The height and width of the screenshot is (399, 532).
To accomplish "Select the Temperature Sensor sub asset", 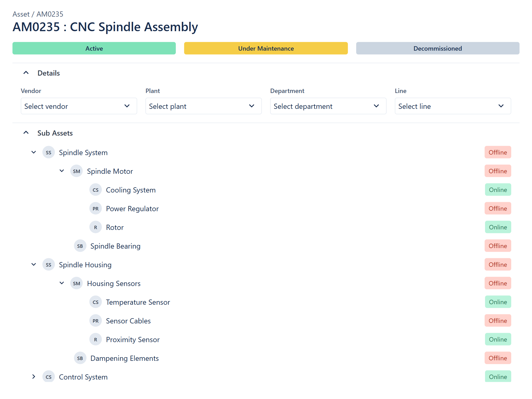I will pyautogui.click(x=138, y=302).
